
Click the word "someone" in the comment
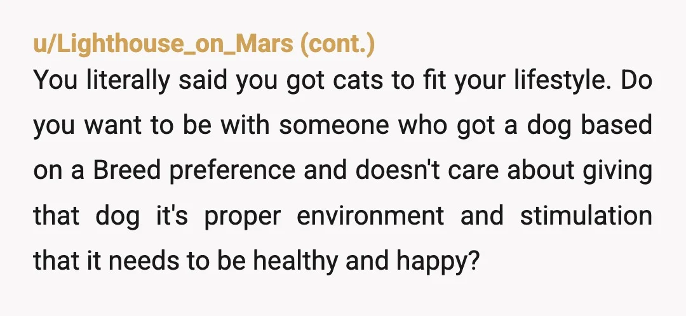click(x=334, y=125)
